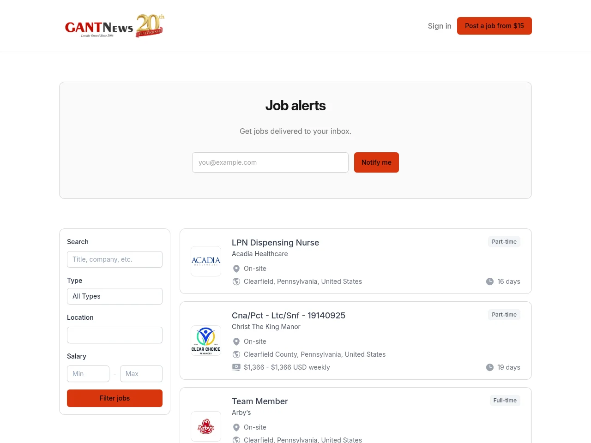Click location pin icon on Cna/Pct listing
The width and height of the screenshot is (591, 443).
pos(236,341)
